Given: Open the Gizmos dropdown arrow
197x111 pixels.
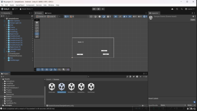Looking at the screenshot, I should click(147, 16).
